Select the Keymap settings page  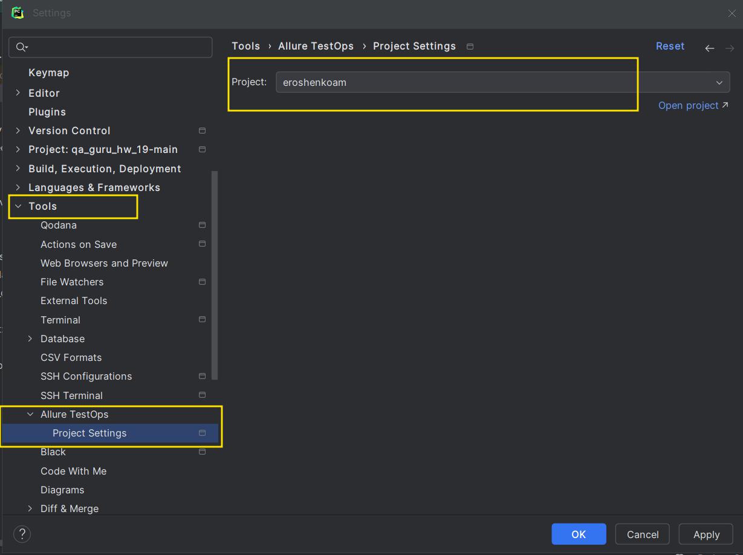(48, 73)
